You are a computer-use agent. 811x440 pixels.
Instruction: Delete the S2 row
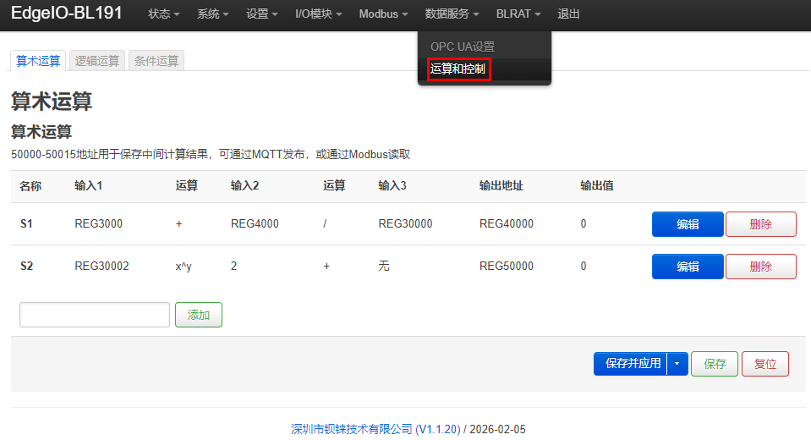click(761, 267)
